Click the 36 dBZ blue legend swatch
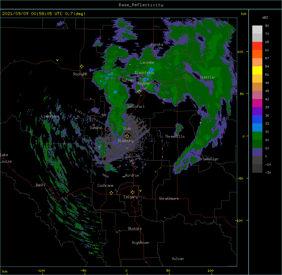The height and width of the screenshot is (275, 282). 257,119
